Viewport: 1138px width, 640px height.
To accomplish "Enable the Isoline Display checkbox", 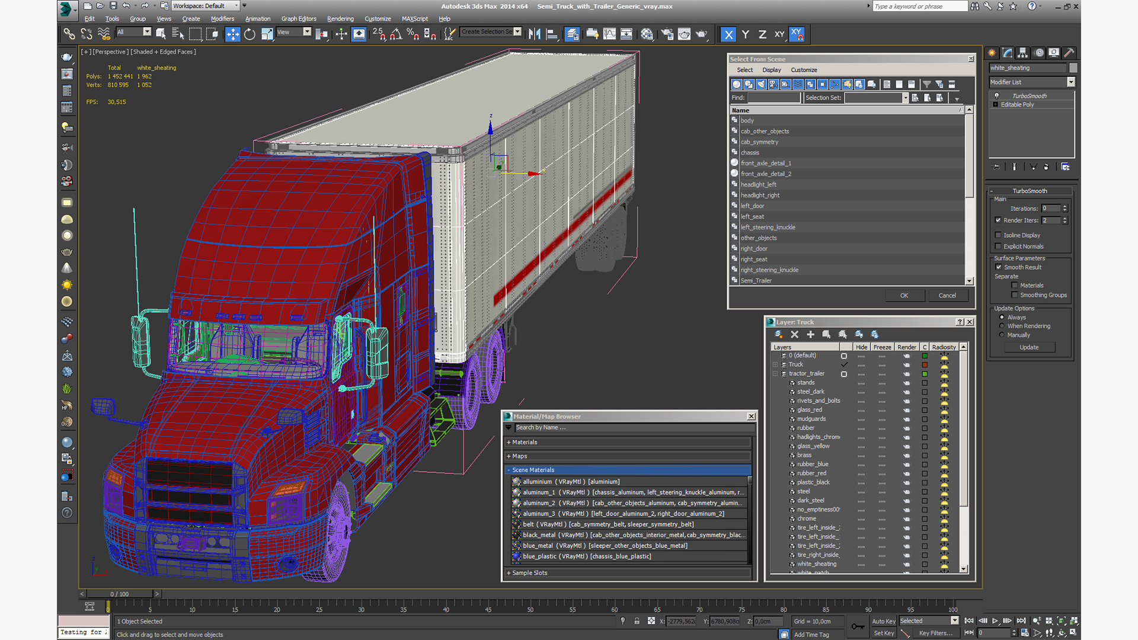I will pyautogui.click(x=999, y=235).
